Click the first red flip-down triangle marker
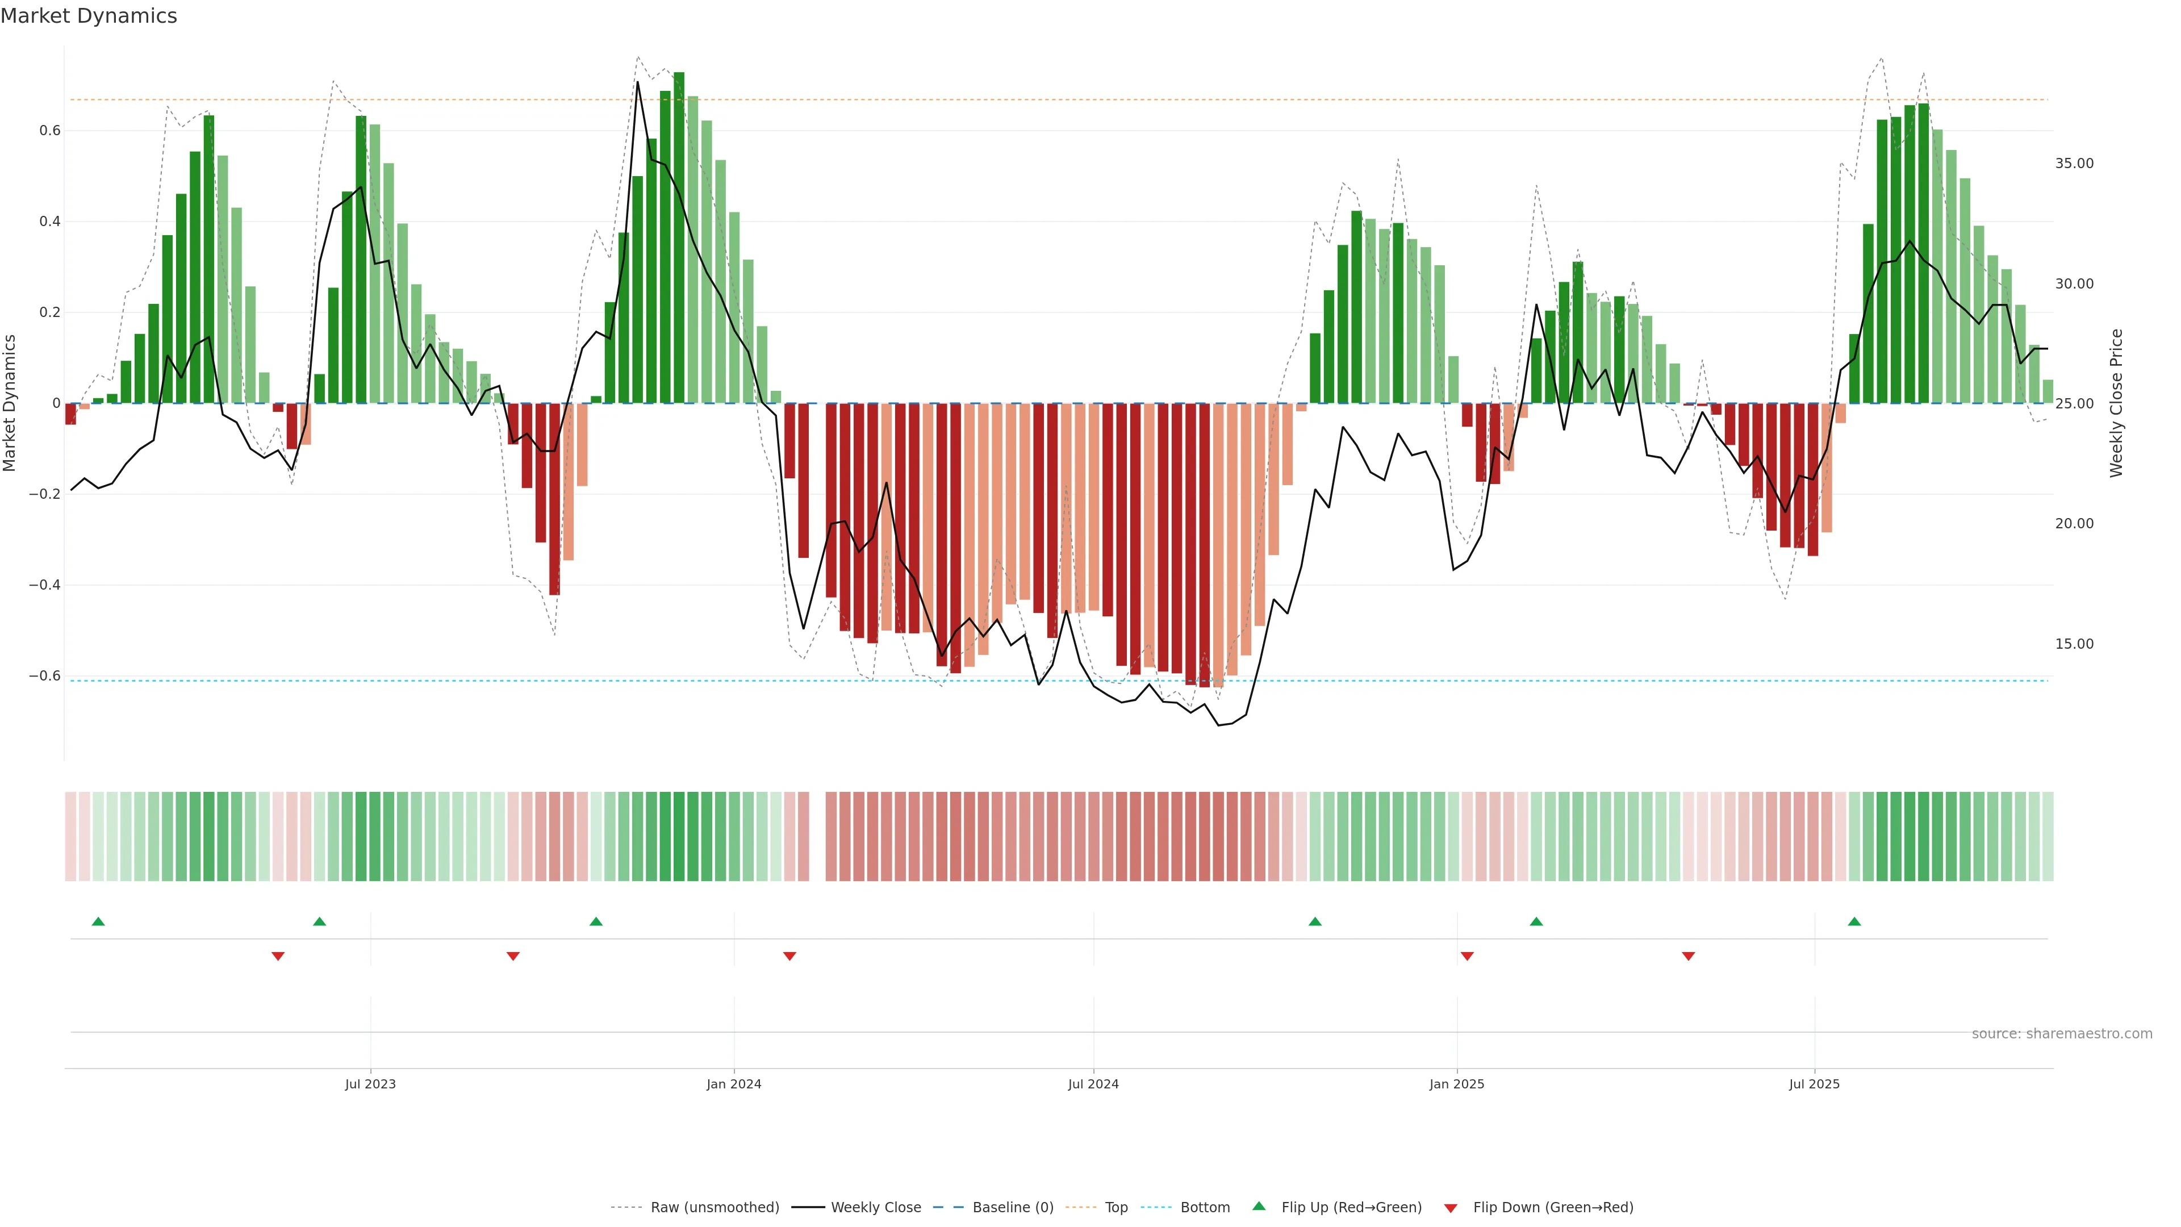The width and height of the screenshot is (2181, 1227). (278, 956)
